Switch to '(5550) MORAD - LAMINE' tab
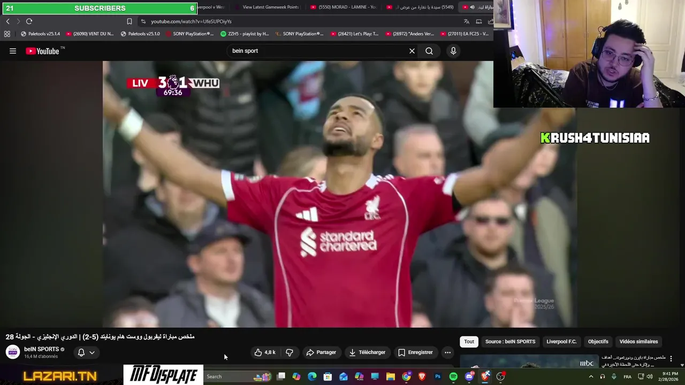The height and width of the screenshot is (385, 685). click(x=342, y=7)
